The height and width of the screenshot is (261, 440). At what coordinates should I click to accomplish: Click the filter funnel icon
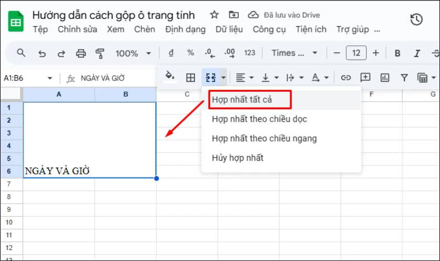[404, 78]
